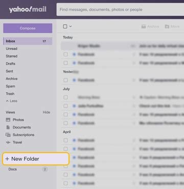Image resolution: width=184 pixels, height=189 pixels.
Task: Click the Today section header
Action: click(68, 37)
